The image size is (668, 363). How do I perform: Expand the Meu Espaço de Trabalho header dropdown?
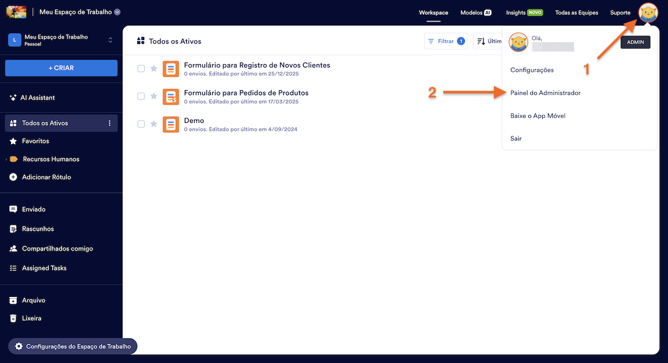point(117,12)
